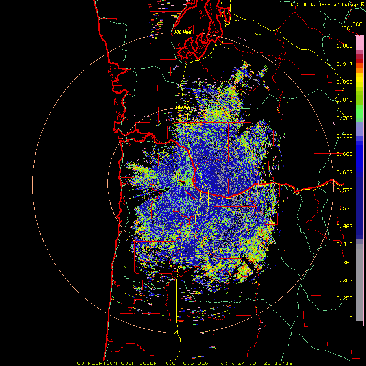Pick the gray band on the color bar
The height and width of the screenshot is (366, 366).
tap(359, 283)
